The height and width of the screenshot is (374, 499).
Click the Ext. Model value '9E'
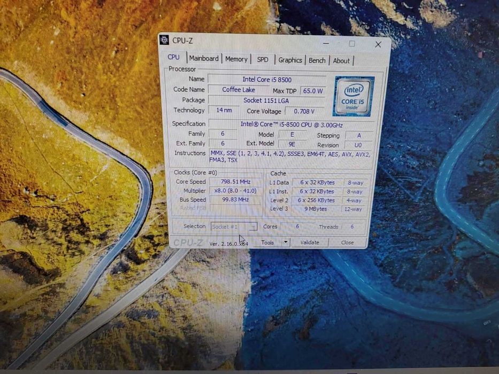292,144
